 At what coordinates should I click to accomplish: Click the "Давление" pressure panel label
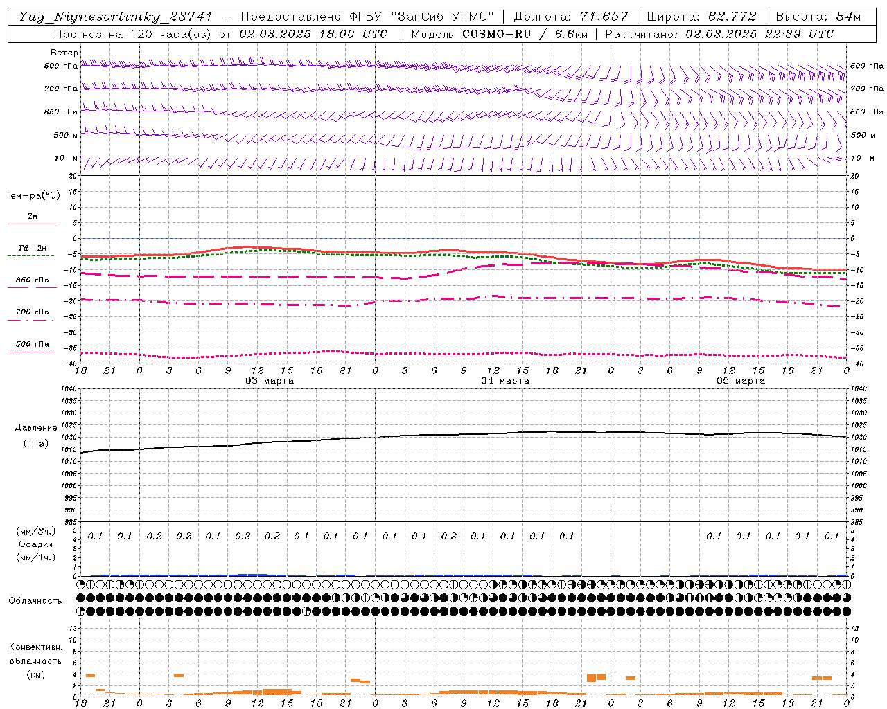[36, 428]
